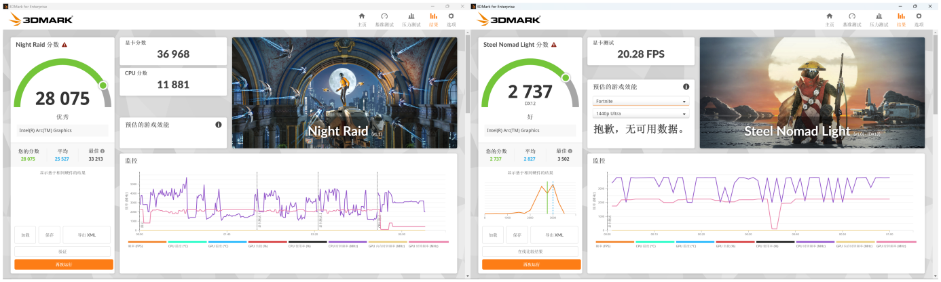Click the 显卡测试 value 20.28 FPS
Image resolution: width=941 pixels, height=282 pixels.
click(x=641, y=54)
